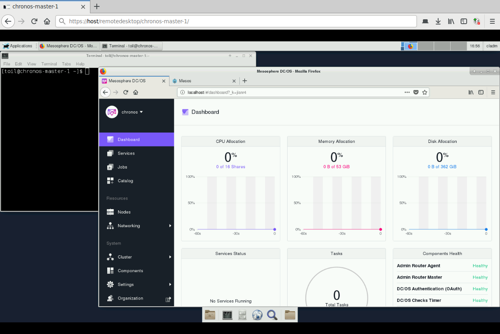Open the chronos cluster dropdown
Viewport: 500px width, 334px height.
[133, 112]
